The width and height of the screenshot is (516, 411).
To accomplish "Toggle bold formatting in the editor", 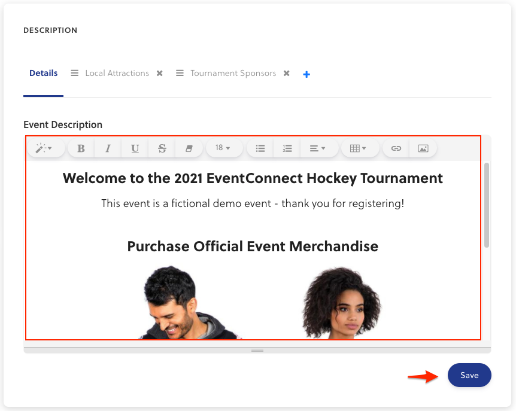I will click(x=81, y=148).
